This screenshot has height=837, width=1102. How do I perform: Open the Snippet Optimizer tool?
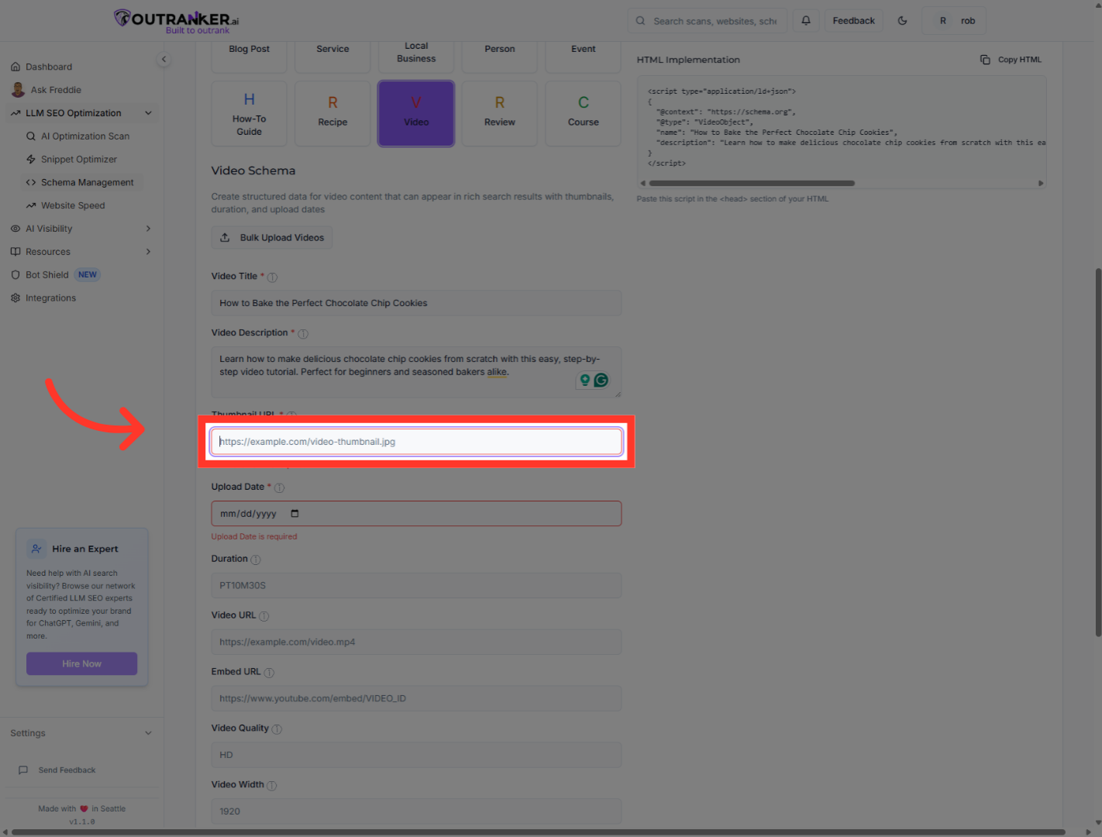79,159
